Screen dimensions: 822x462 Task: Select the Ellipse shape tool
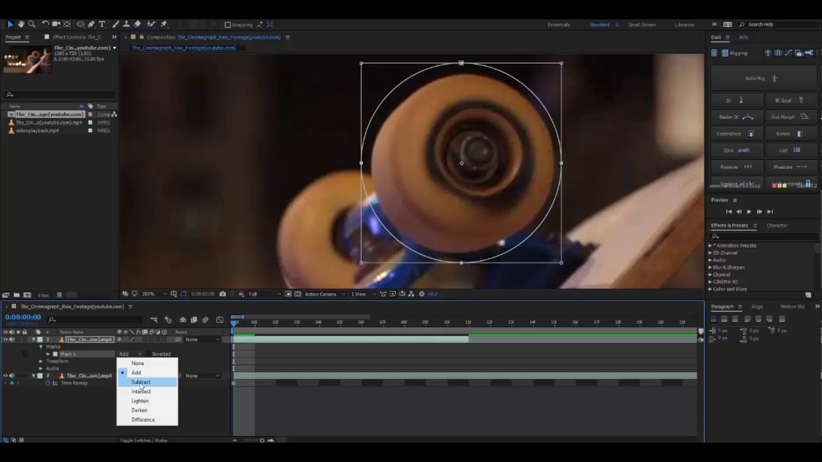click(x=80, y=24)
